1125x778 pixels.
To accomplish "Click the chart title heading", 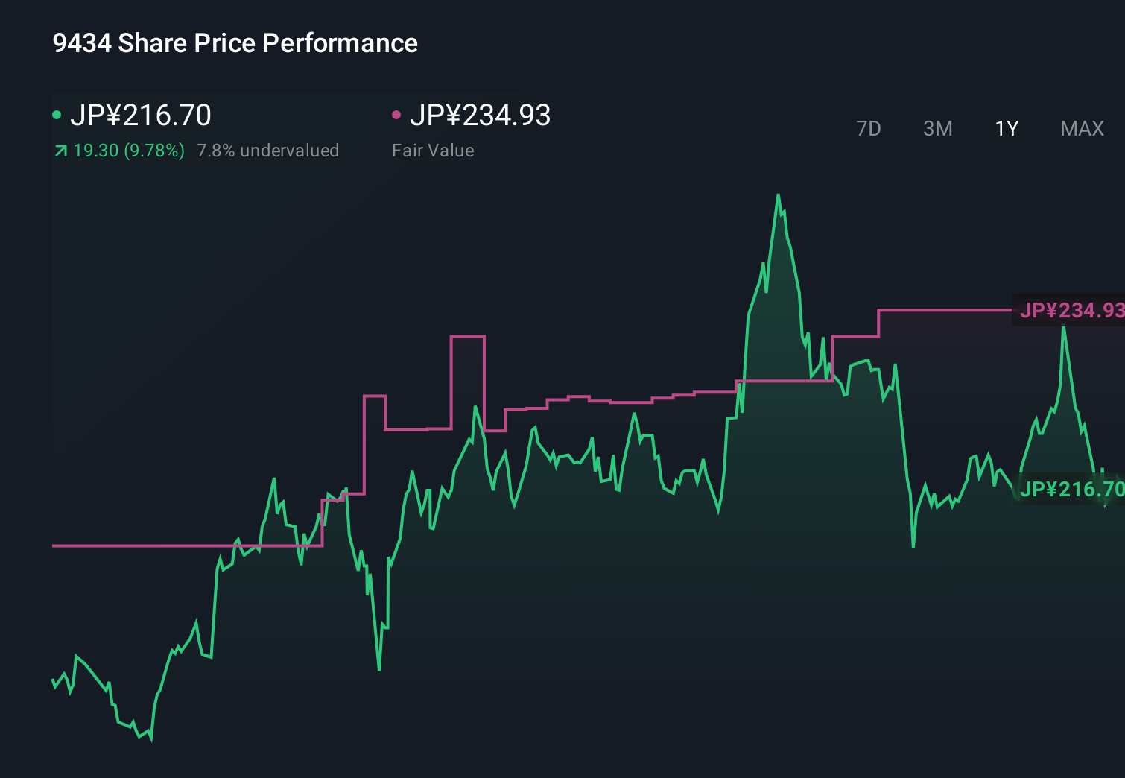I will (234, 43).
